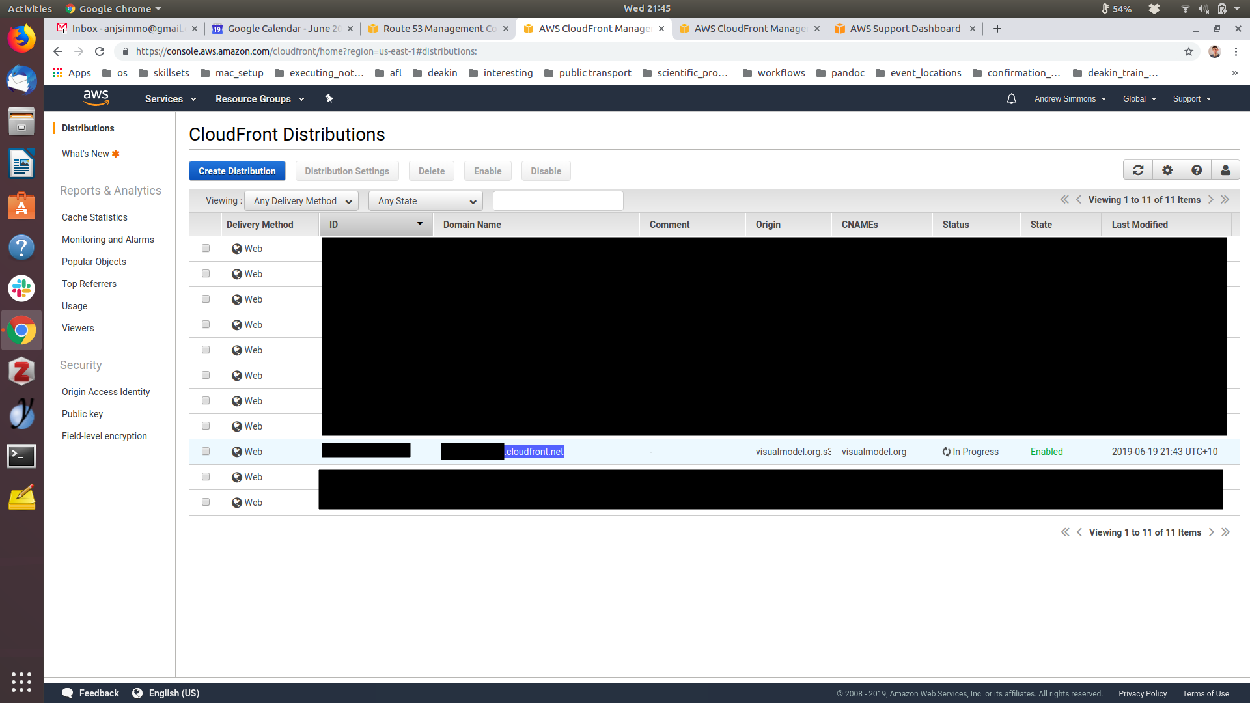This screenshot has height=703, width=1250.
Task: Click the Create Distribution button
Action: click(237, 171)
